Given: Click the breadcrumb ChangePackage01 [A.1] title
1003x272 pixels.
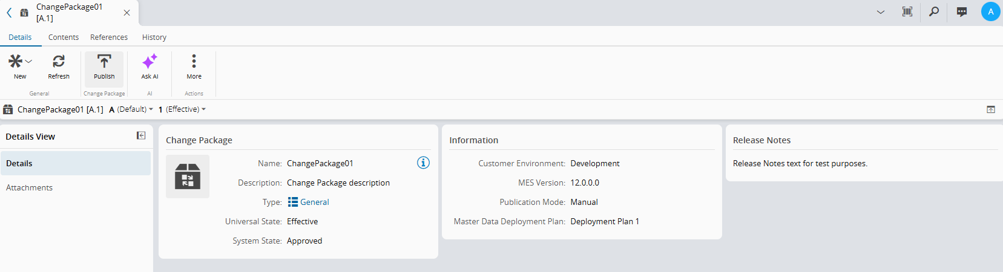Looking at the screenshot, I should pyautogui.click(x=61, y=109).
